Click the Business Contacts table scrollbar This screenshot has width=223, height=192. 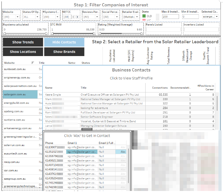point(217,103)
